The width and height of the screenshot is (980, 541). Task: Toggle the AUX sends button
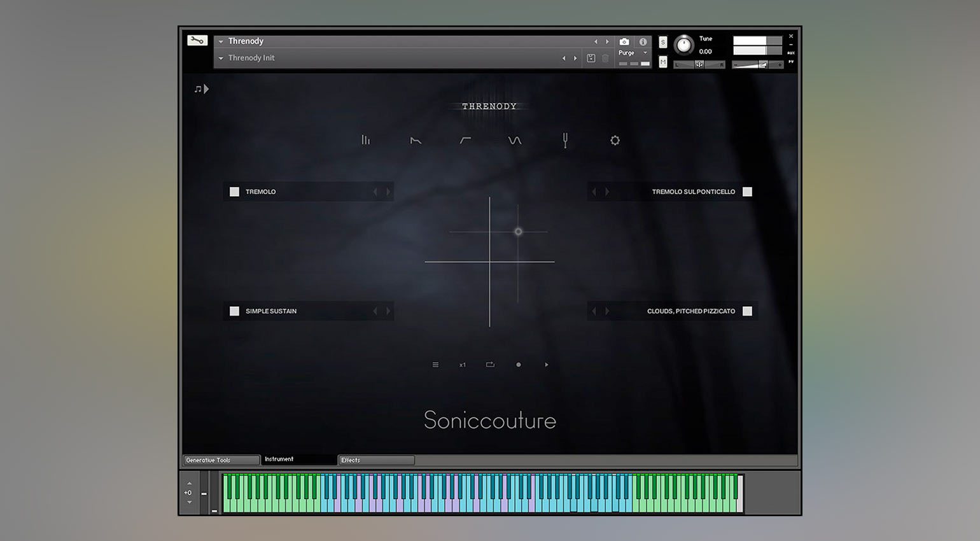(791, 53)
